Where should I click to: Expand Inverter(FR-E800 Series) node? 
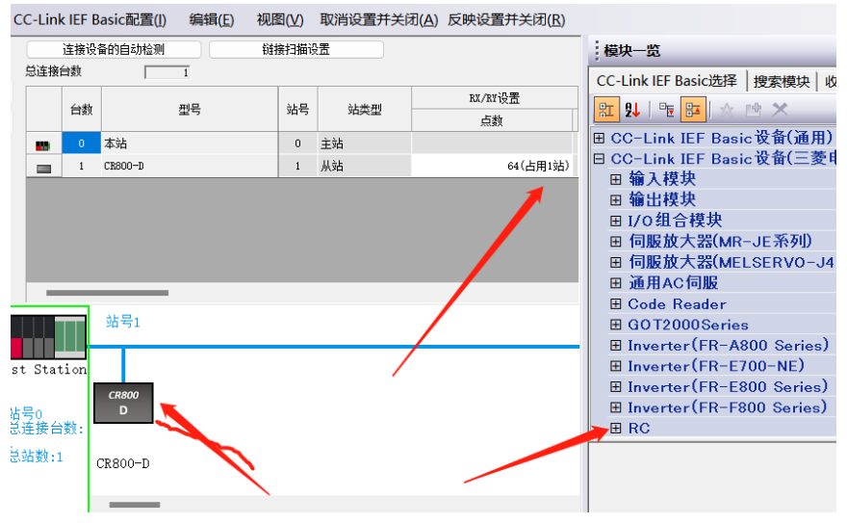(616, 387)
